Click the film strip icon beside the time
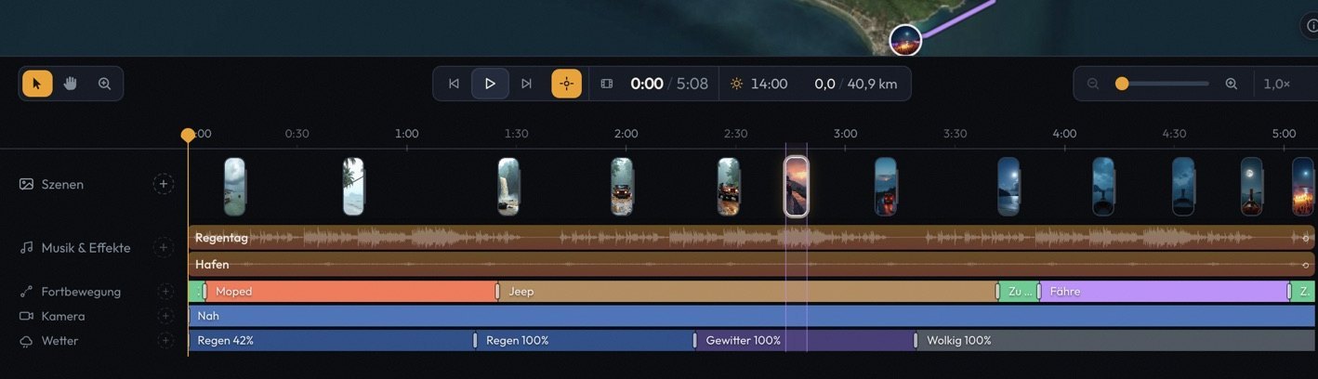 pos(607,84)
